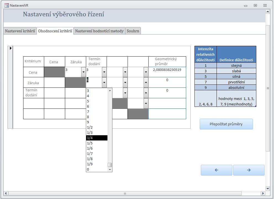Choose 6 in the open dropdown list
Viewport: 274px width, 199px height.
tap(97, 107)
